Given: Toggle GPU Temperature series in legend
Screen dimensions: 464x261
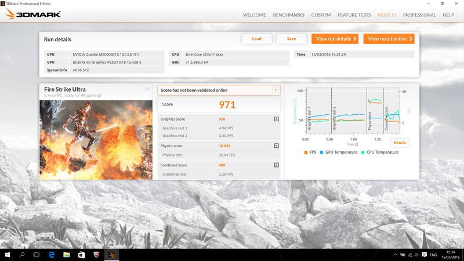Looking at the screenshot, I should (339, 152).
